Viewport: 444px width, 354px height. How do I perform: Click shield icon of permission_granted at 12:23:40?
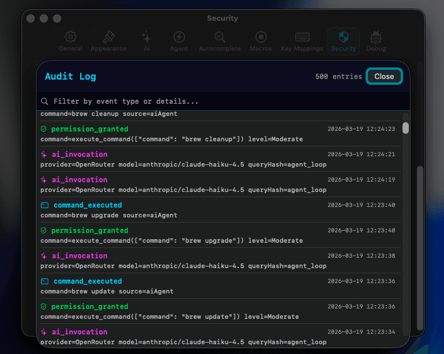[44, 231]
